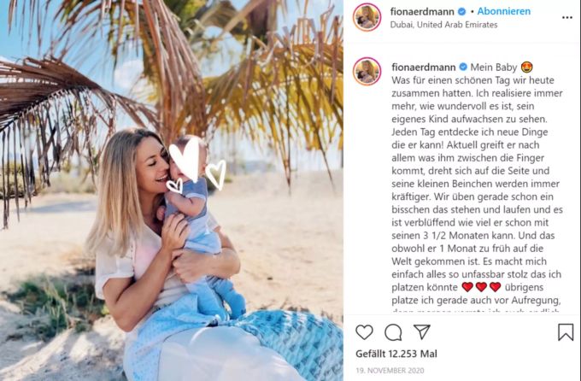The image size is (581, 381).
Task: Click the three red hearts in the caption
Action: 481,287
